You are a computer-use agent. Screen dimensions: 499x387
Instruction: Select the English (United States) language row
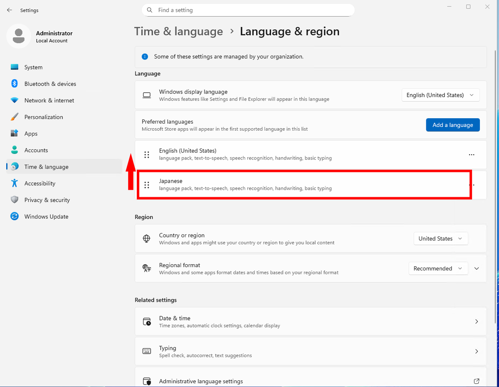point(311,155)
